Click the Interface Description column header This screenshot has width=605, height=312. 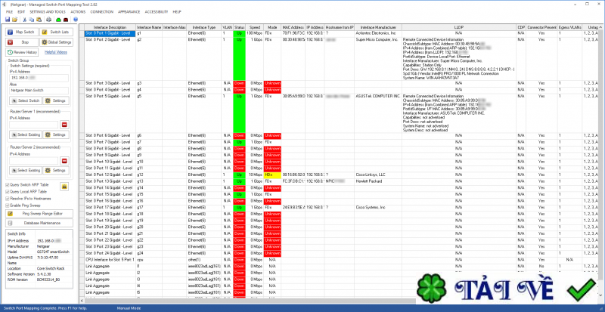(110, 27)
